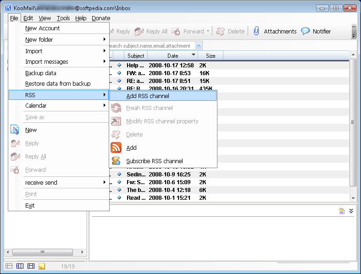Click the document view icon in preview pane
Viewport: 361px width, 274px height.
(342, 211)
